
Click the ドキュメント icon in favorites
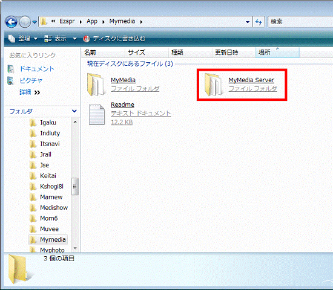(11, 69)
